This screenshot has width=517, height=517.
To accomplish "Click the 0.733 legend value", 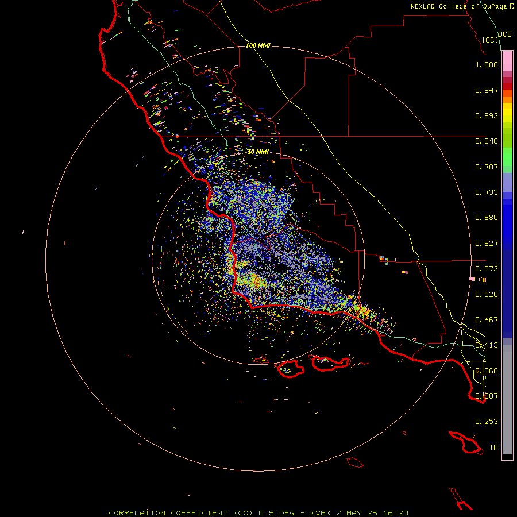I will (487, 192).
